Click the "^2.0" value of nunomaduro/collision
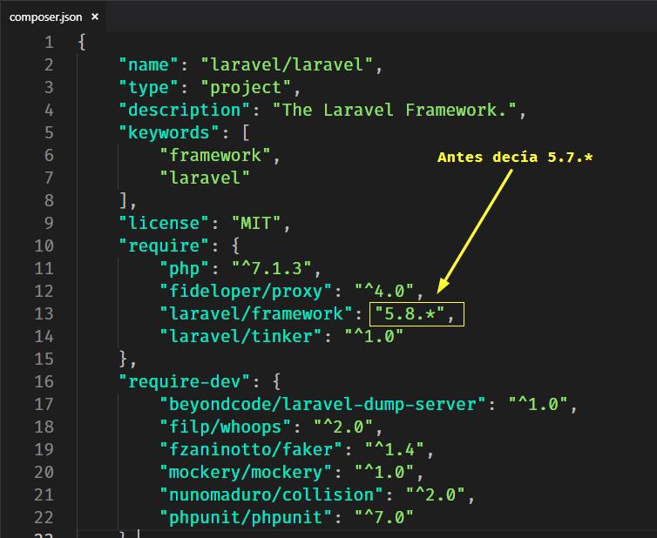 pos(436,494)
